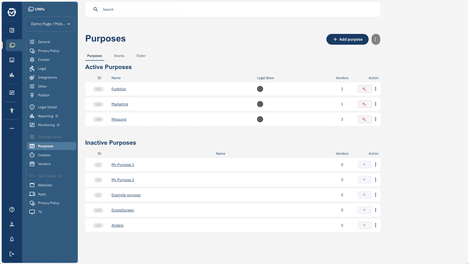Deactivate the Marketing purpose with remove button
Viewport: 468px width, 264px height.
pos(364,104)
